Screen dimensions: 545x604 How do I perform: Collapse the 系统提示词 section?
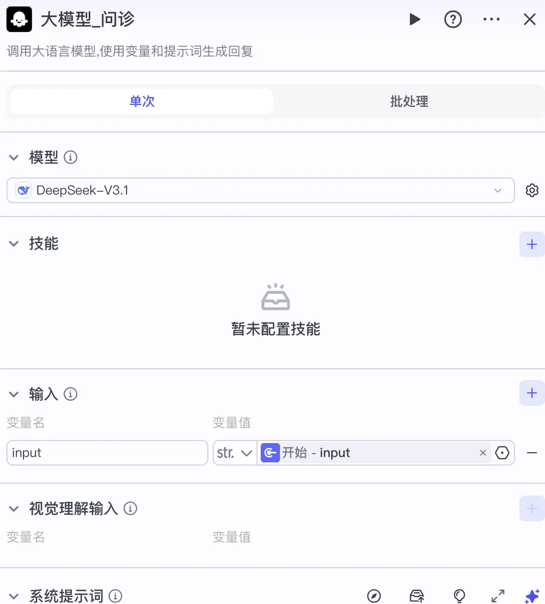pyautogui.click(x=14, y=597)
